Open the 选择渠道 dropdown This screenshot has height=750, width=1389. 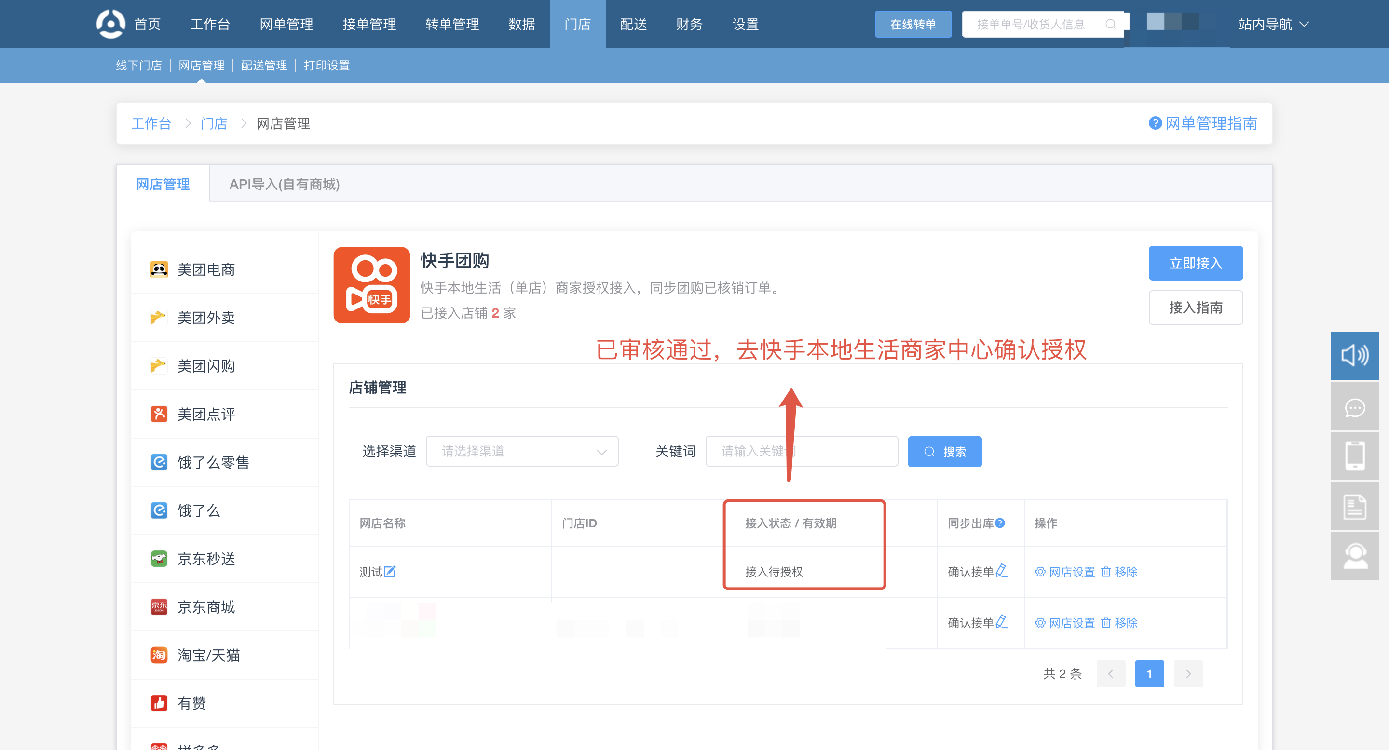(522, 451)
